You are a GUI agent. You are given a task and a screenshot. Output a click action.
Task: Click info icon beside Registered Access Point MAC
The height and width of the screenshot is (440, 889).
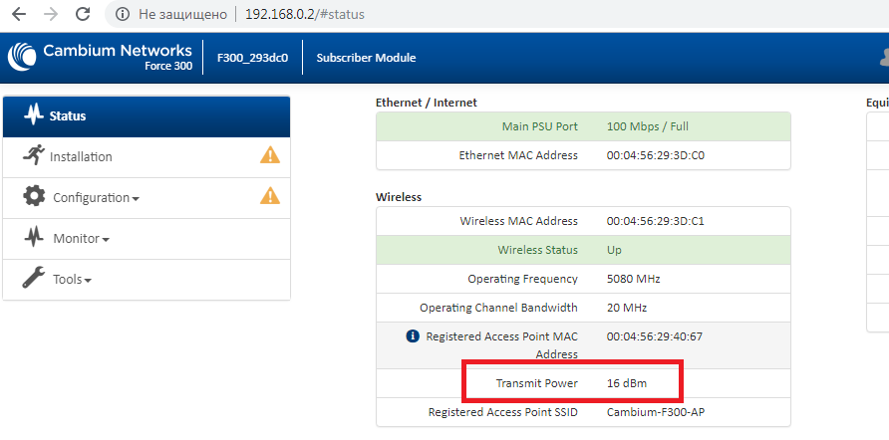(x=413, y=336)
